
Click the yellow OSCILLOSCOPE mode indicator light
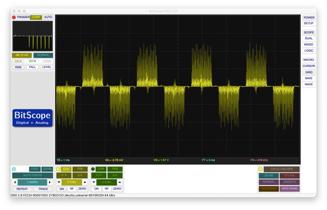pos(261,169)
